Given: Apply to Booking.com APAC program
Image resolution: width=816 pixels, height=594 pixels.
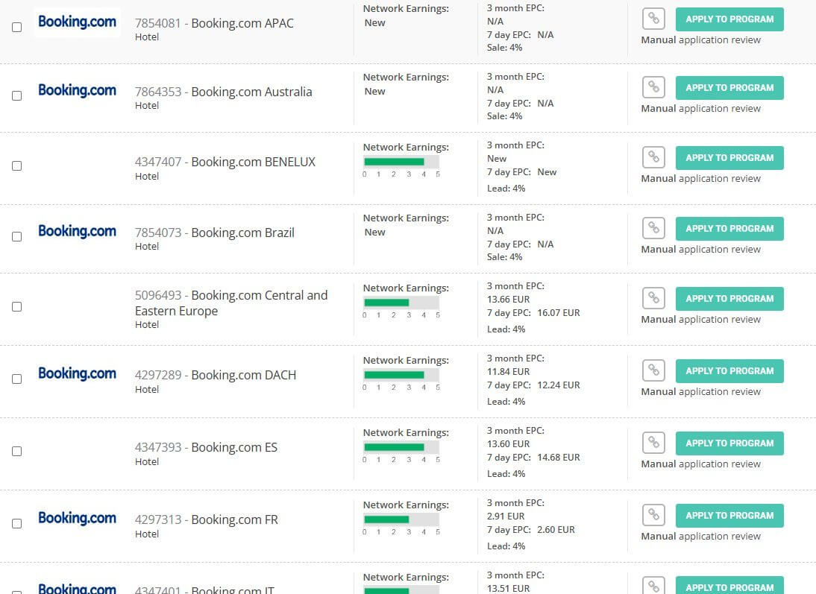Looking at the screenshot, I should [729, 19].
